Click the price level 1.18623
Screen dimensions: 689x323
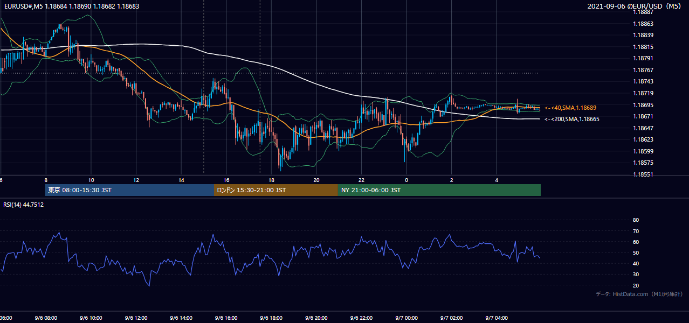pos(642,139)
